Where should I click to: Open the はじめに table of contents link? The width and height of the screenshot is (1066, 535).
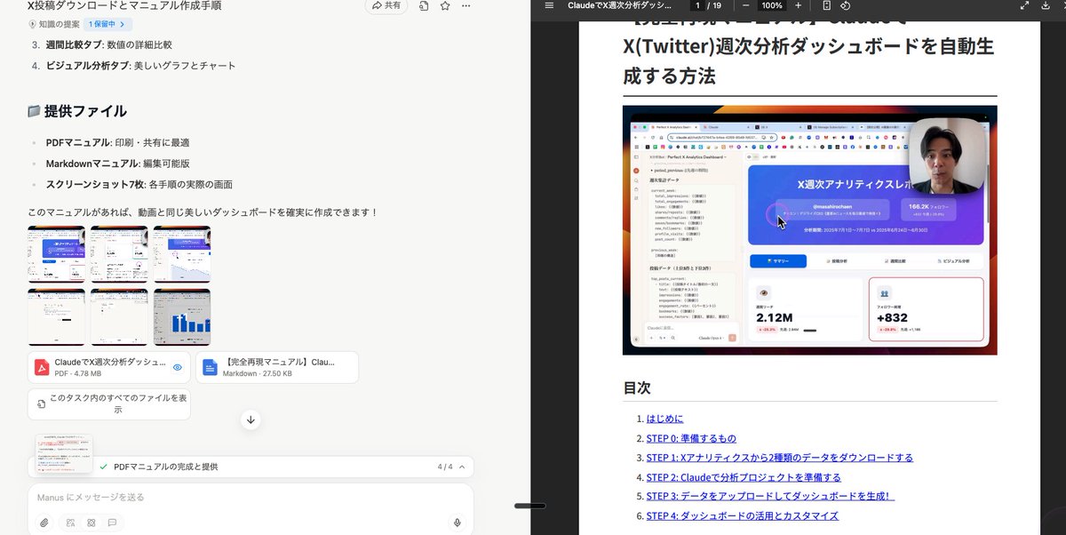tap(665, 419)
